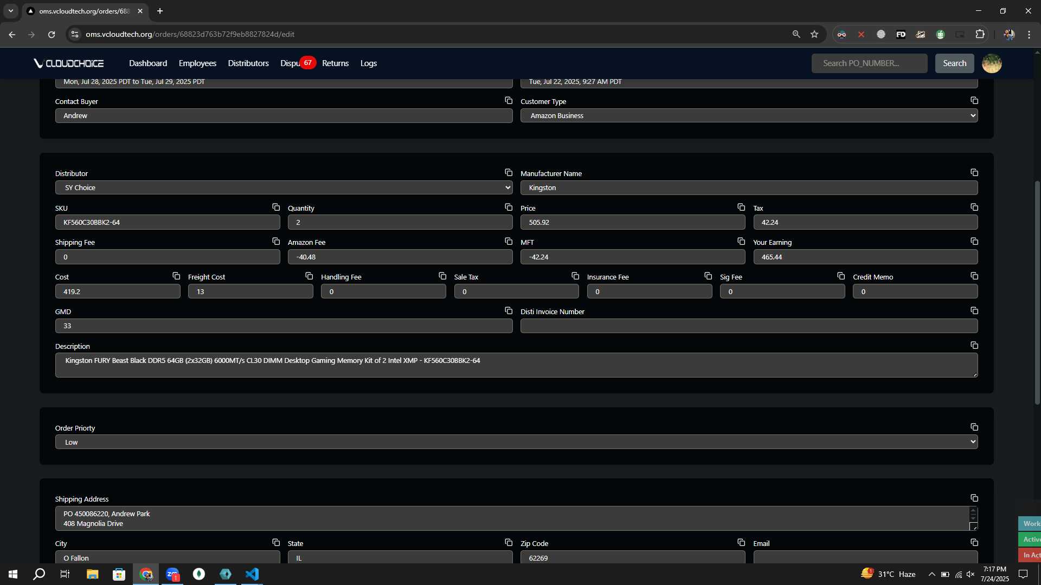Open the Customer Type dropdown

coord(749,115)
